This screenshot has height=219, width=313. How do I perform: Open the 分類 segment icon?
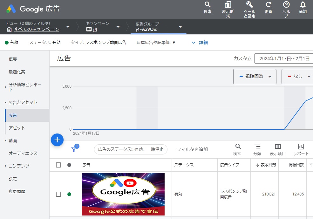point(257,147)
